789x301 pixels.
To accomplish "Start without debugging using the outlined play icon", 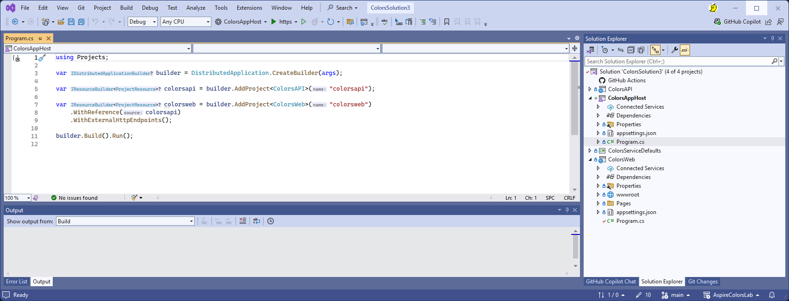I will click(x=304, y=22).
